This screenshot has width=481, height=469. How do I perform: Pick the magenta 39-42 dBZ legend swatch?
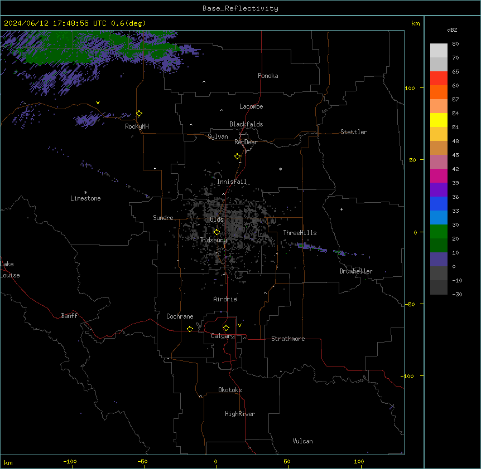coord(439,175)
